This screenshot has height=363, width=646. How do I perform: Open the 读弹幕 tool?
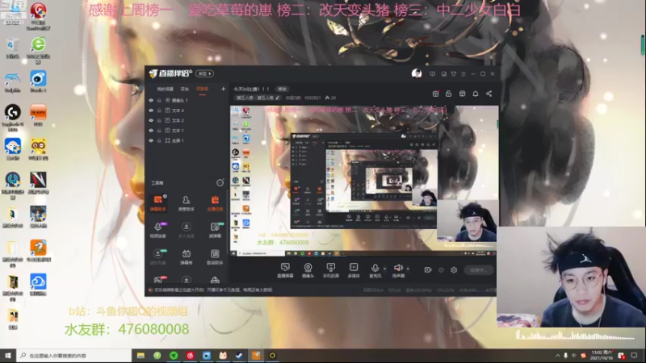[x=215, y=230]
